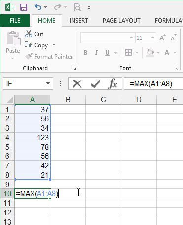Toggle Underline formatting
Image resolution: width=183 pixels, height=225 pixels.
[107, 53]
